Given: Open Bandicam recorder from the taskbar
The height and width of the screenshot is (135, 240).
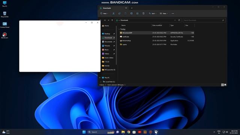Looking at the screenshot, I should point(151,132).
